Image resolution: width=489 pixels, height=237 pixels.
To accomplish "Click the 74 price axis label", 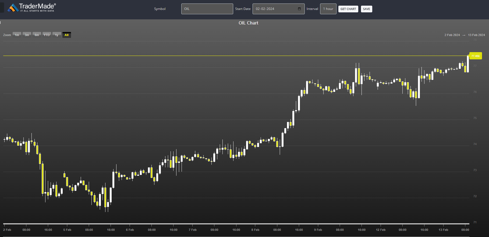I will (475, 144).
